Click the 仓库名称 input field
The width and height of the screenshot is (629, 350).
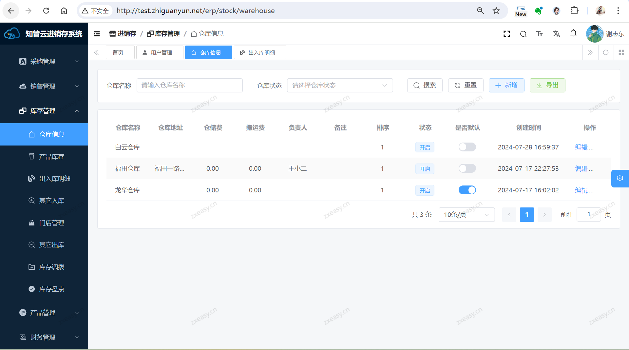189,85
